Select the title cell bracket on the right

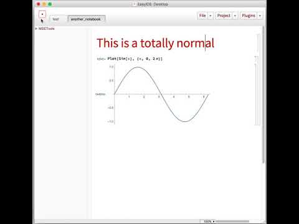click(x=259, y=43)
